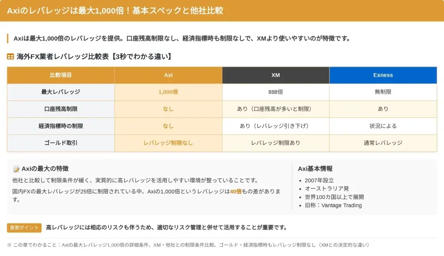Select the XM column header

click(276, 75)
